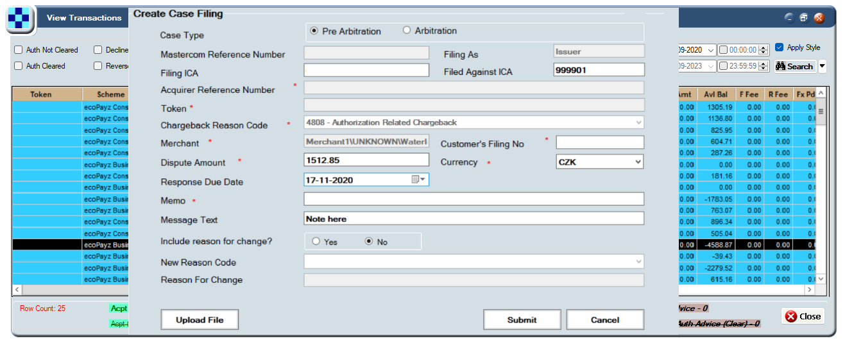The image size is (845, 345).
Task: Click the Filing ICA input field
Action: click(x=366, y=71)
